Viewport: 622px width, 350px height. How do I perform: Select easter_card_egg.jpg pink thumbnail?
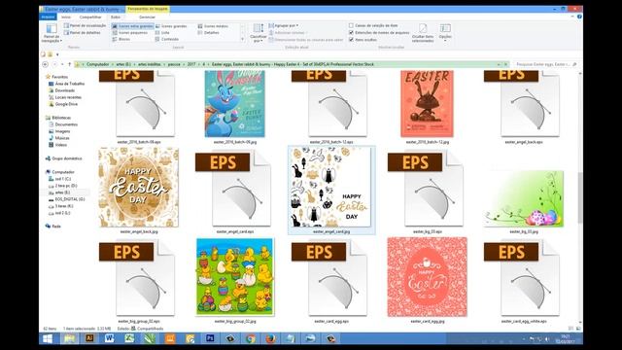(428, 276)
